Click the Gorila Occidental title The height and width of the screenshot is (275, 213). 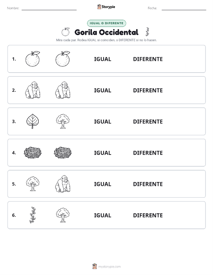pyautogui.click(x=106, y=32)
